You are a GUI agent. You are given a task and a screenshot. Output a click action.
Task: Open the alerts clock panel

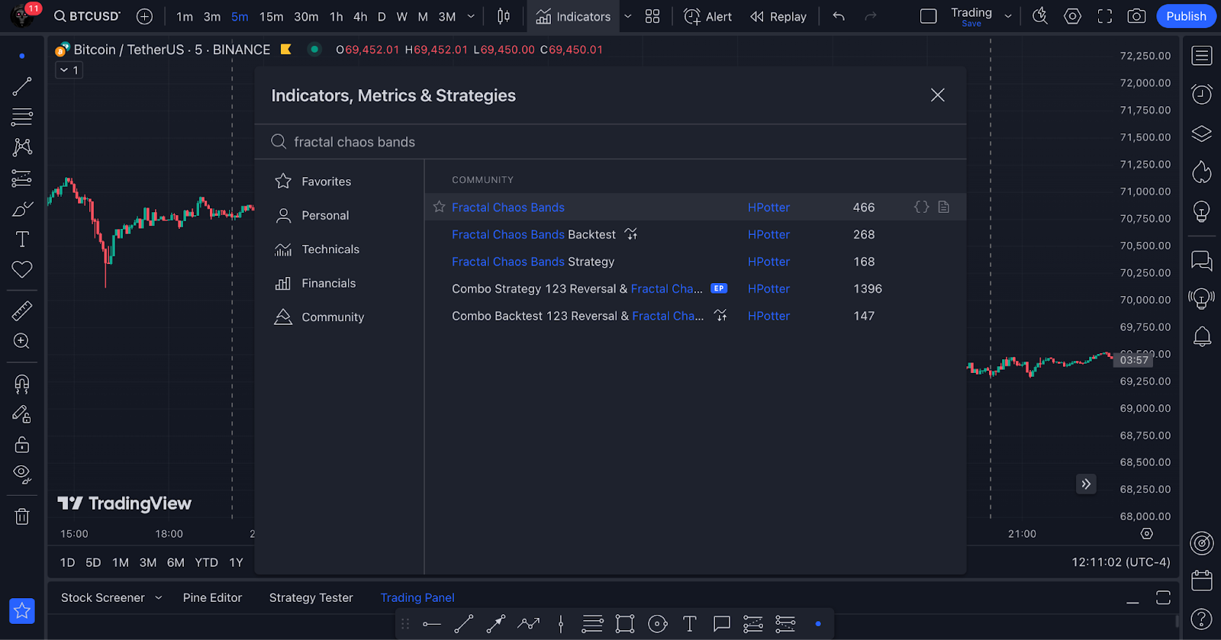pyautogui.click(x=1202, y=94)
